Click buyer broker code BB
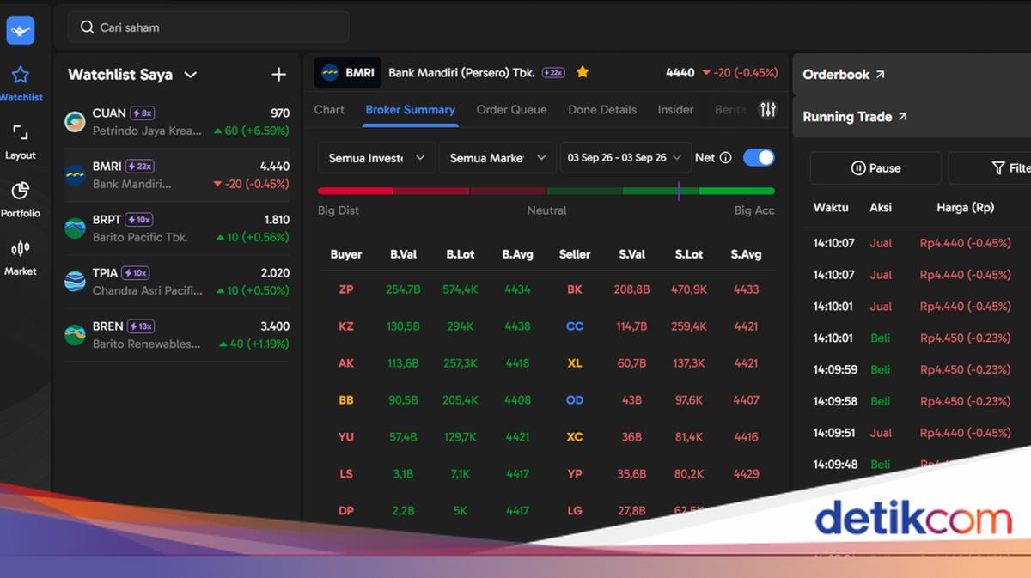This screenshot has height=578, width=1031. (x=346, y=400)
